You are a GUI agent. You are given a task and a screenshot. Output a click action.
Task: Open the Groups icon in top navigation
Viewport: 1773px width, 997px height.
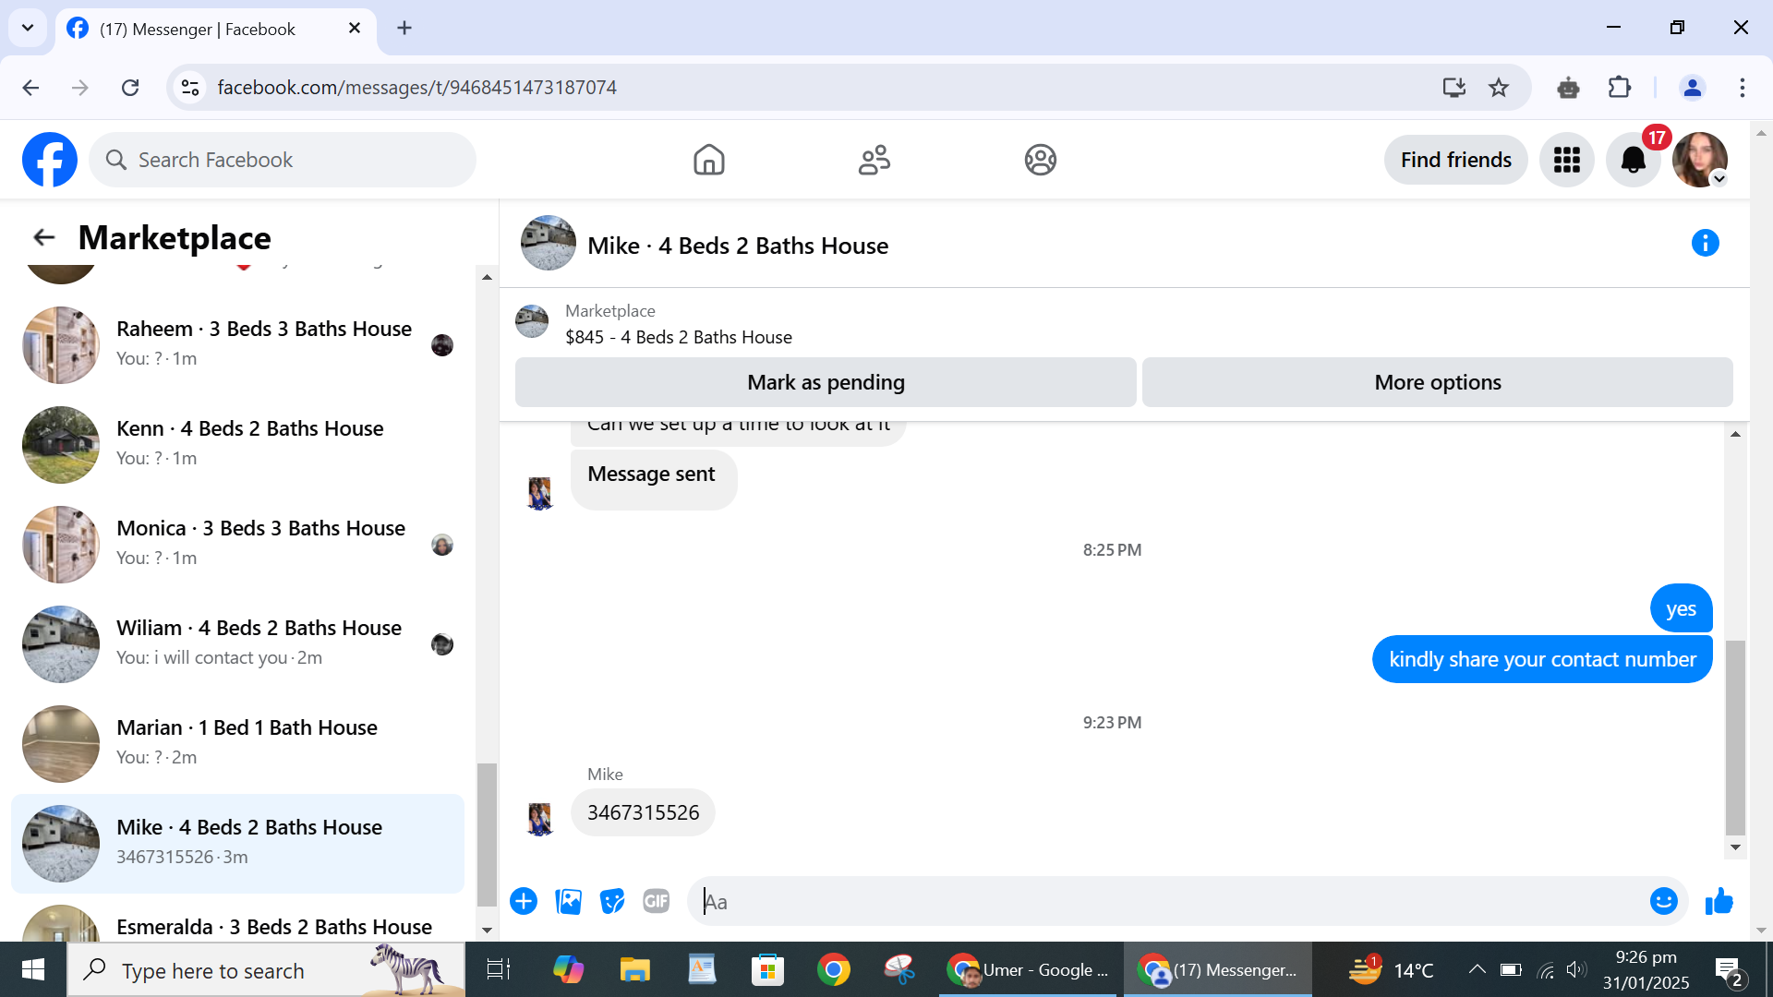point(1040,160)
